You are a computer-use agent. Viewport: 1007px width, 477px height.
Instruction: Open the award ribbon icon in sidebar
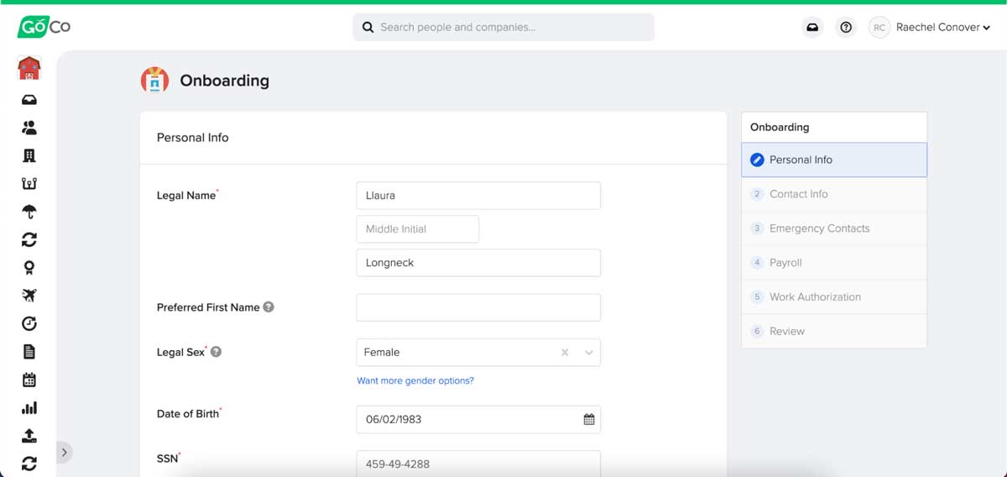29,268
